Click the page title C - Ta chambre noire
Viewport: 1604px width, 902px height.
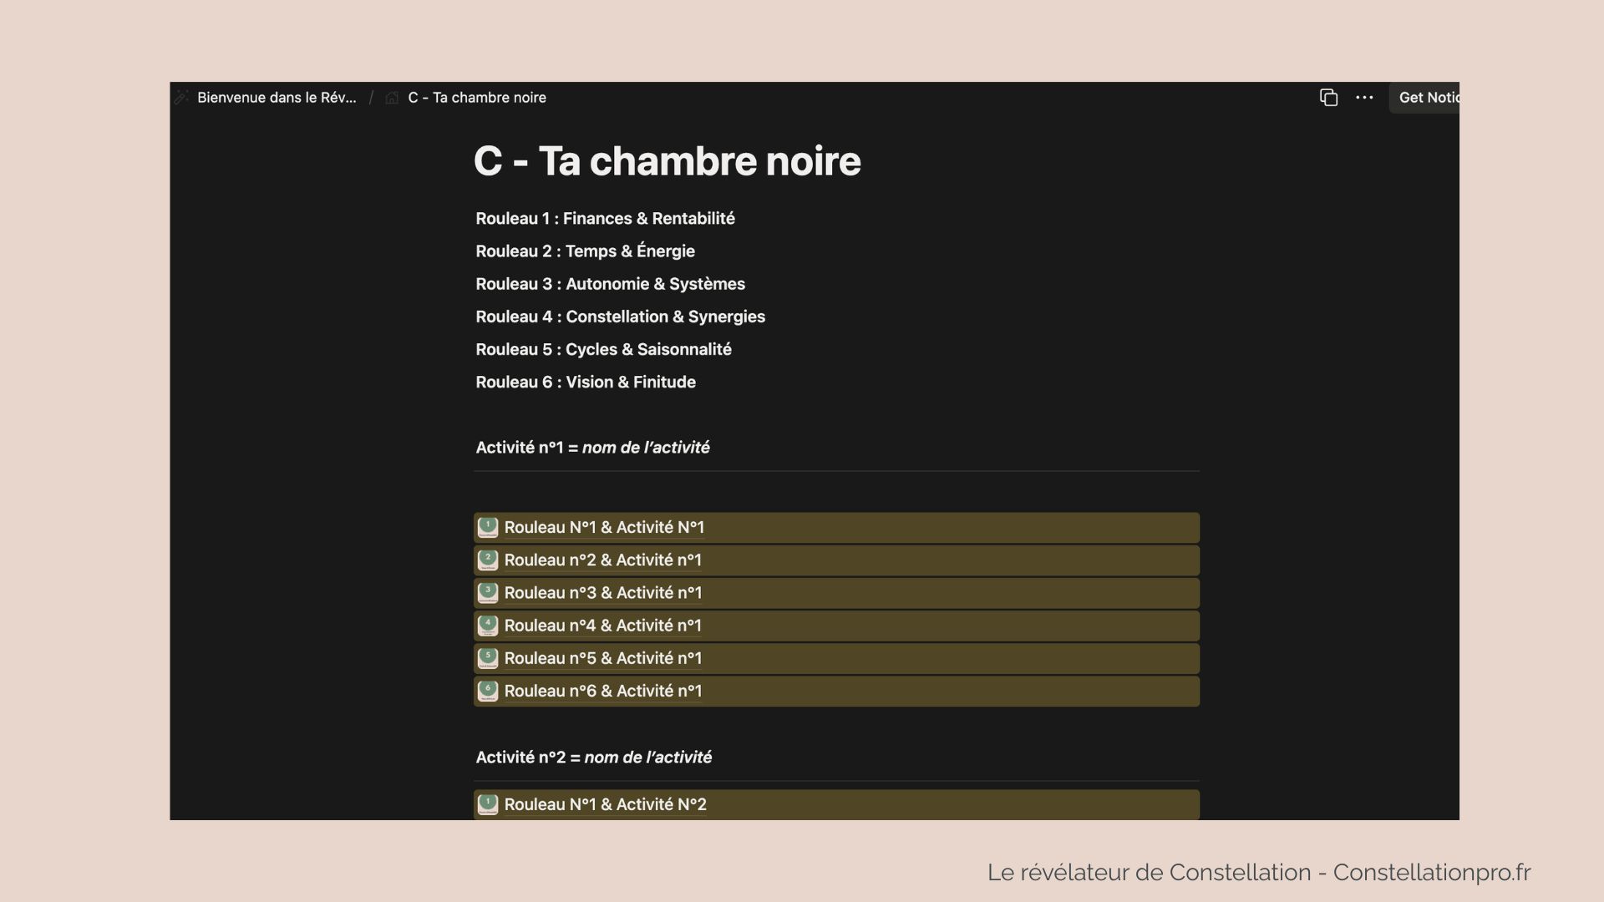[667, 161]
